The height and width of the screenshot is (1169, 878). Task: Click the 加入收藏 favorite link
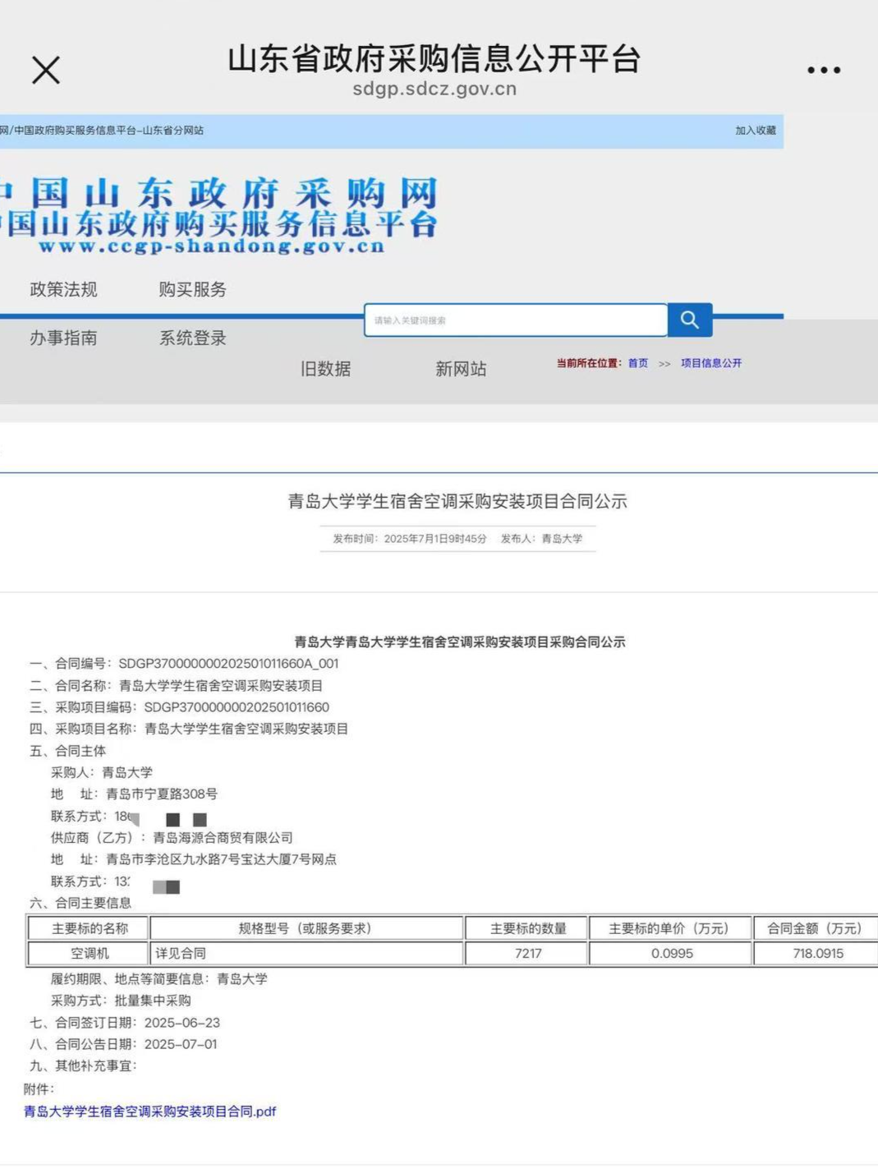[x=757, y=129]
